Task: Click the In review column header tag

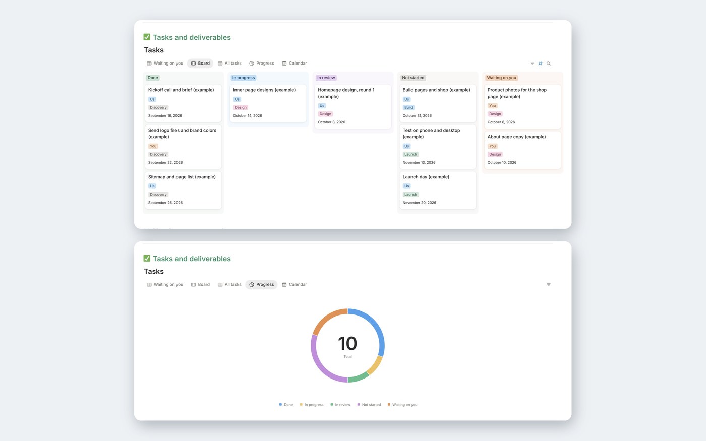Action: [326, 78]
